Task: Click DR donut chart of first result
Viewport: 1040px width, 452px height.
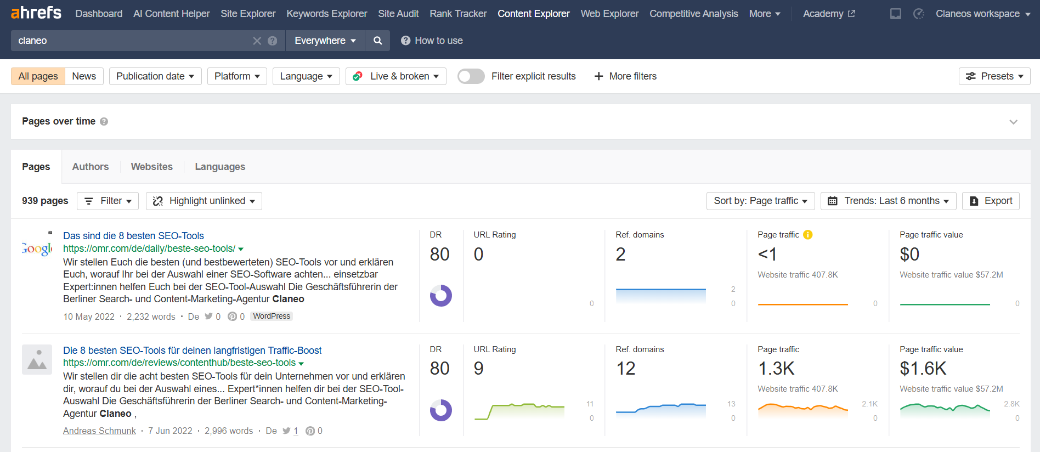Action: (441, 296)
